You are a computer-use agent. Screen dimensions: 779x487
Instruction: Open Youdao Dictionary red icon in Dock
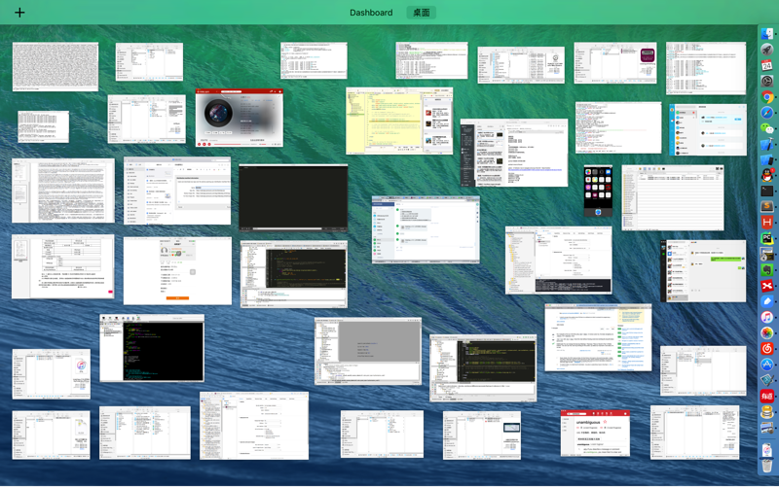coord(767,396)
